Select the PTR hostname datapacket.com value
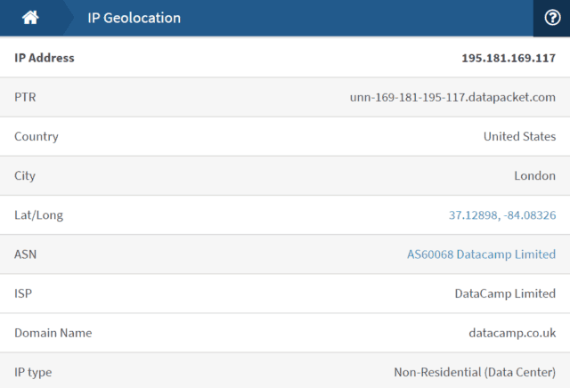 pyautogui.click(x=452, y=97)
